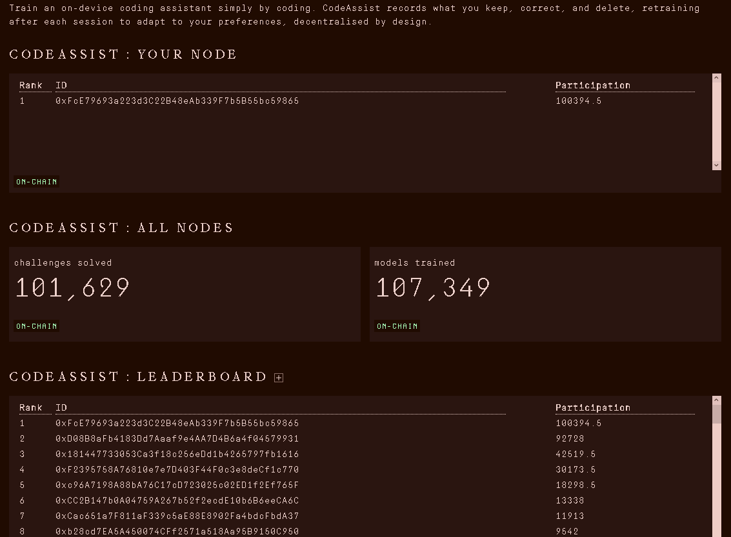Image resolution: width=731 pixels, height=537 pixels.
Task: Select leaderboard rank 1 ID 0xFcE79693a223
Action: click(x=177, y=423)
